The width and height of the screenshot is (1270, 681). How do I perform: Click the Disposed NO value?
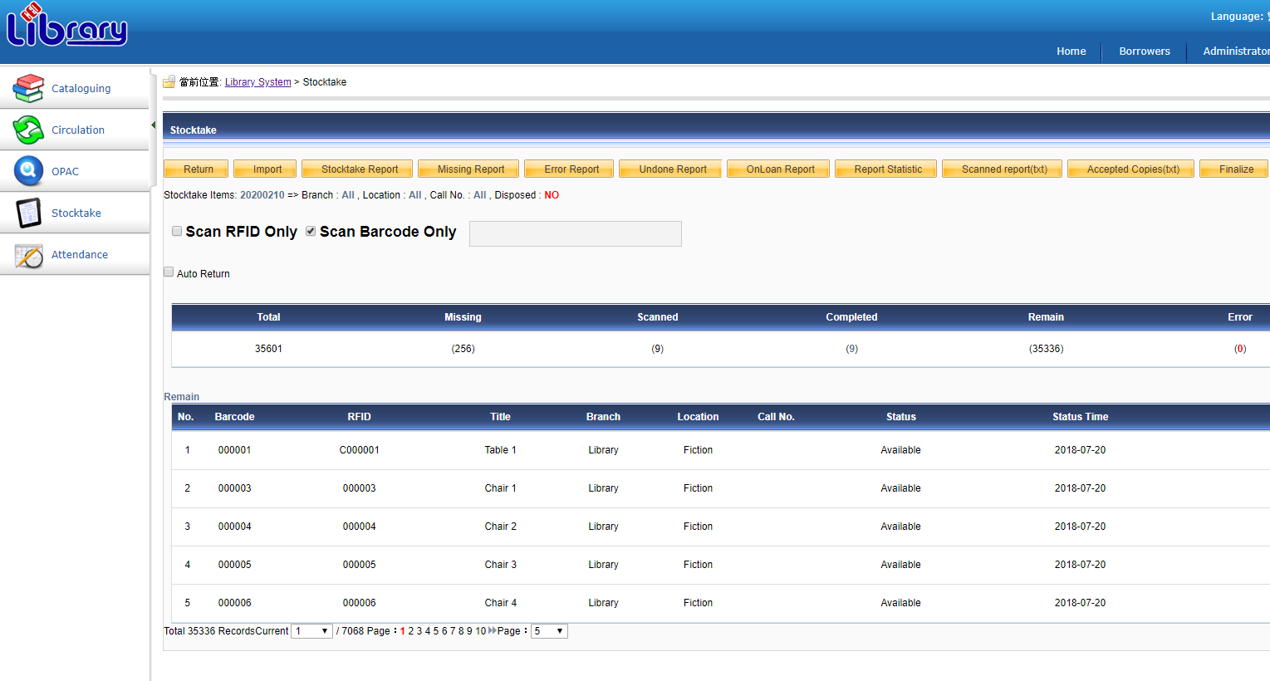pyautogui.click(x=552, y=195)
